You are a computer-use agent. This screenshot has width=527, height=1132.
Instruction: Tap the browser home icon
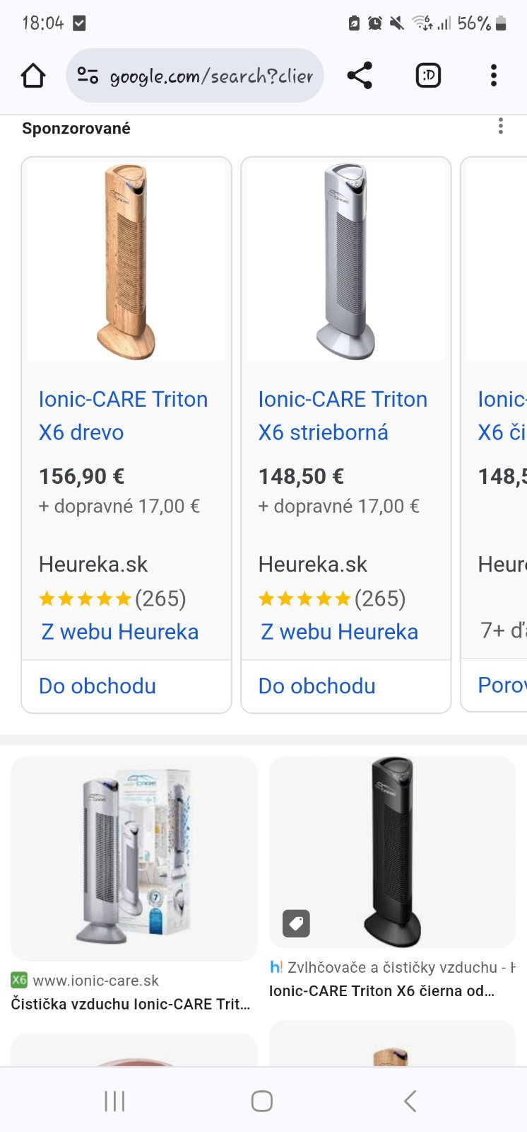pos(33,75)
